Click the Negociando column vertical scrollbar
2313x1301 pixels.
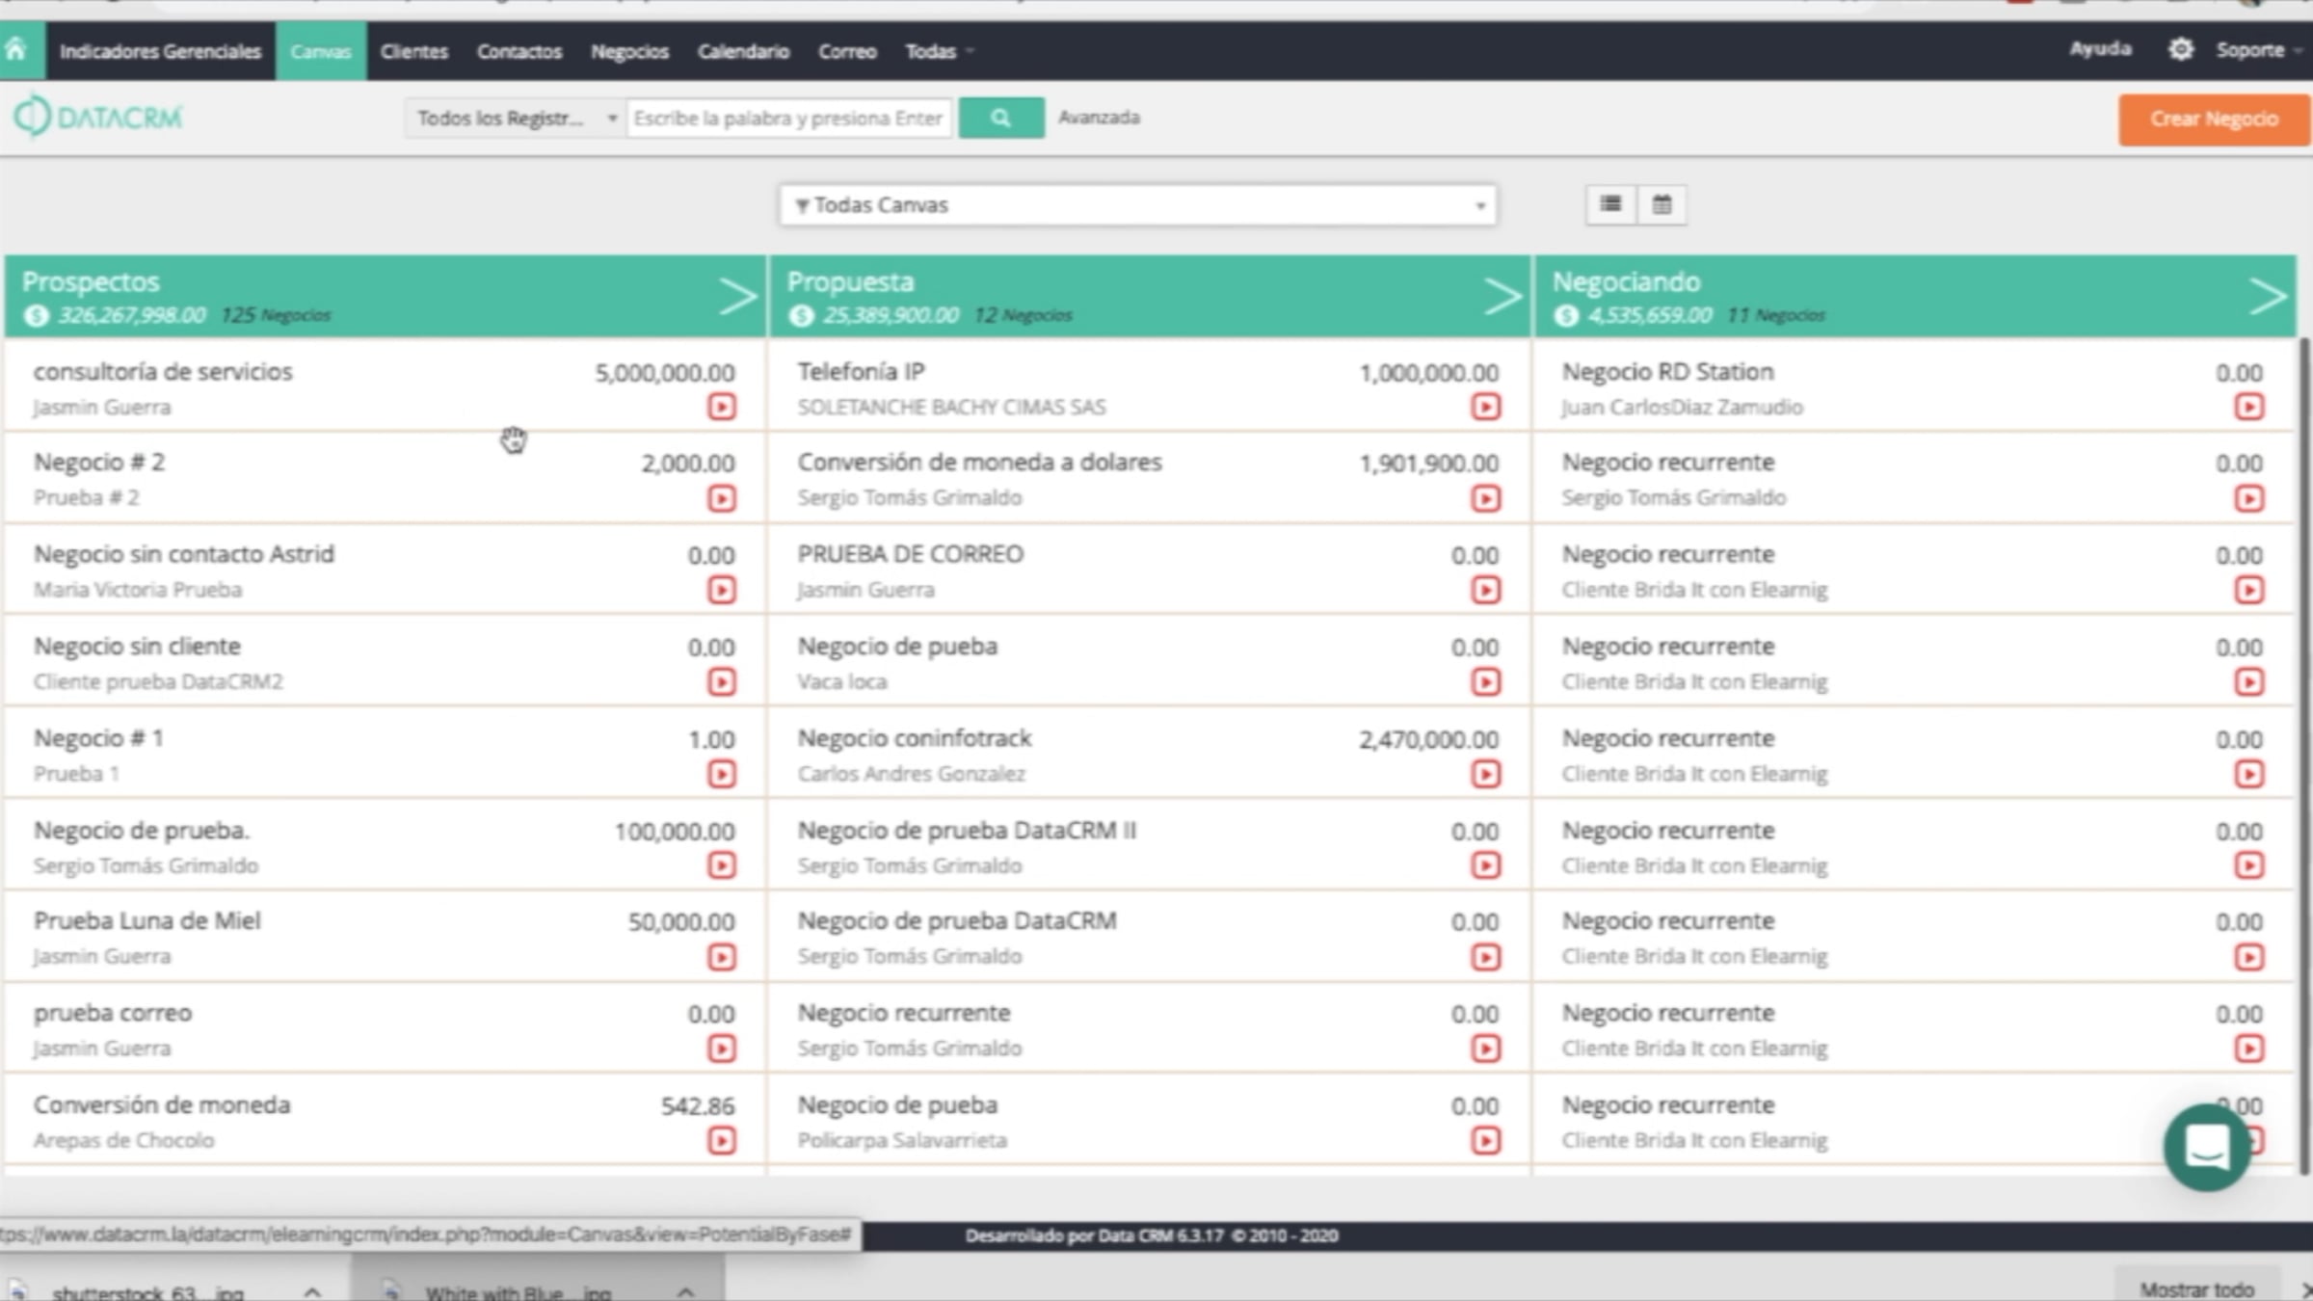pyautogui.click(x=2305, y=757)
